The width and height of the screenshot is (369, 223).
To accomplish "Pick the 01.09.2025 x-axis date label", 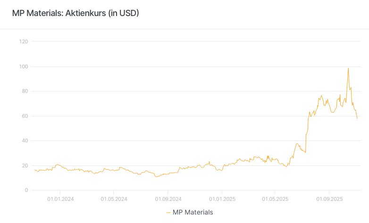I will [x=329, y=199].
